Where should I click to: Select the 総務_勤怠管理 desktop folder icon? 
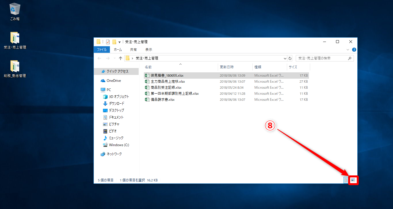(x=15, y=69)
